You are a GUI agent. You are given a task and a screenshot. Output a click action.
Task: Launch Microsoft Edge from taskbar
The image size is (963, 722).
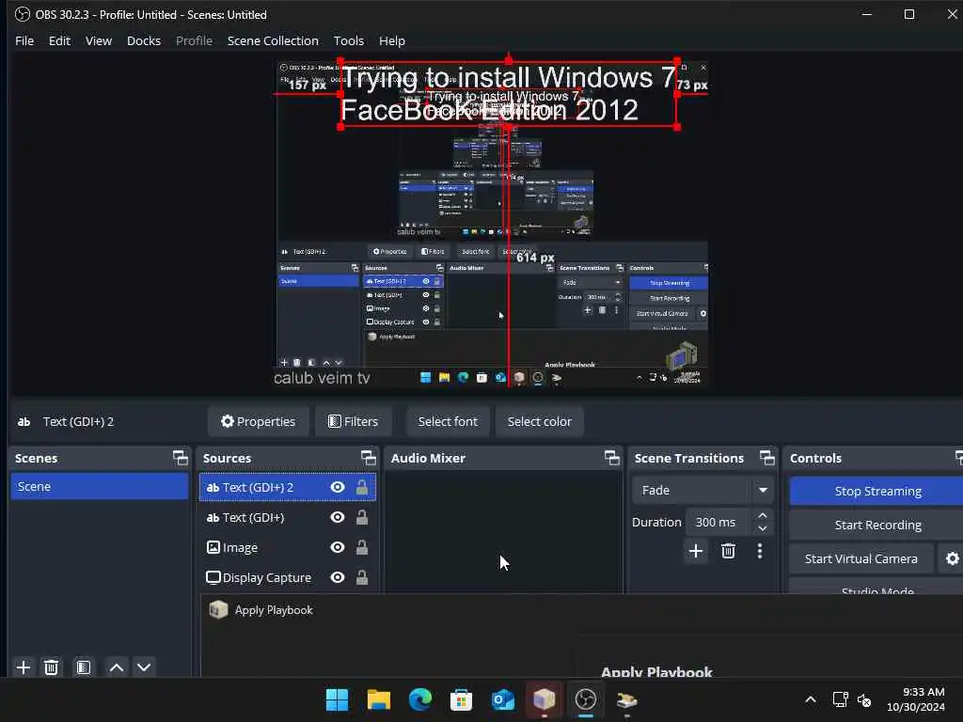coord(420,699)
